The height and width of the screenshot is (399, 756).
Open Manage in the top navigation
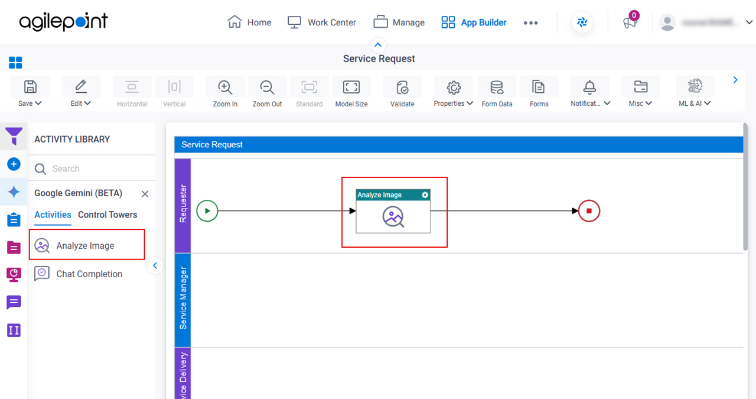[x=399, y=22]
